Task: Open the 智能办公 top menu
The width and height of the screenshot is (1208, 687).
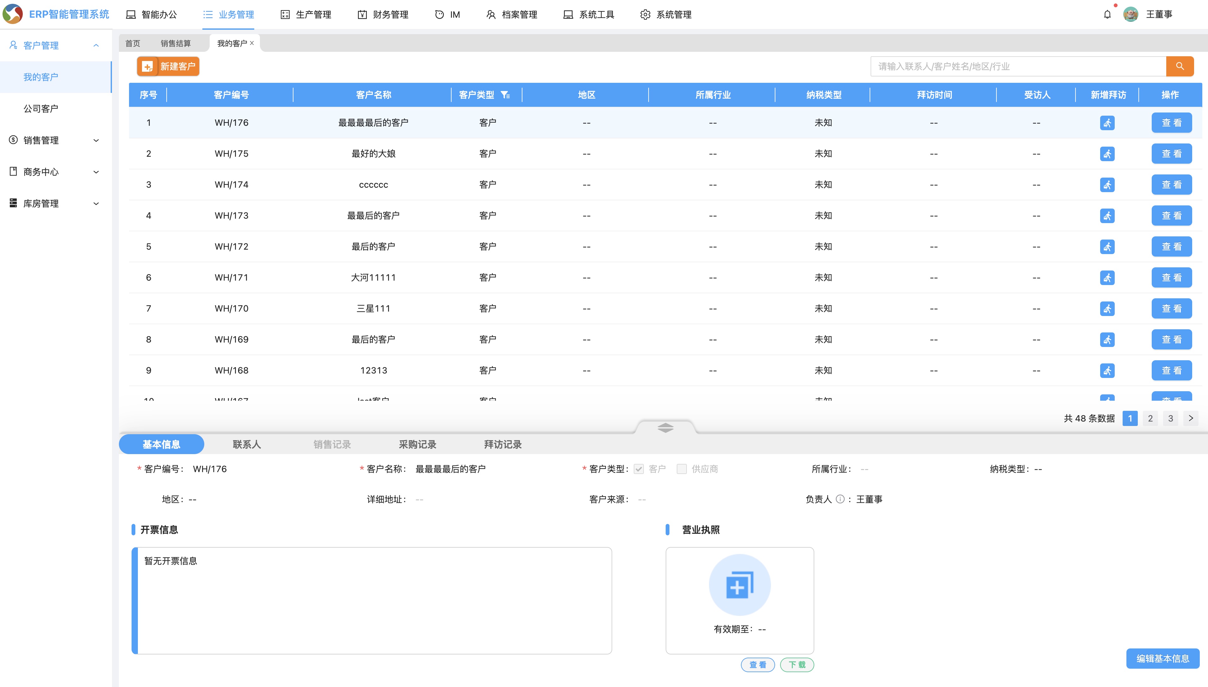Action: 151,15
